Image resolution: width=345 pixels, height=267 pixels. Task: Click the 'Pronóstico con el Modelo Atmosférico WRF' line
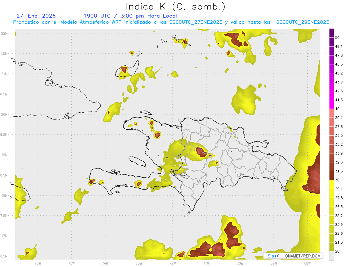[x=171, y=22]
